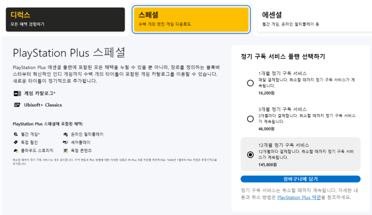
Task: Click the 게임 카탈로그 icon
Action: 17,93
